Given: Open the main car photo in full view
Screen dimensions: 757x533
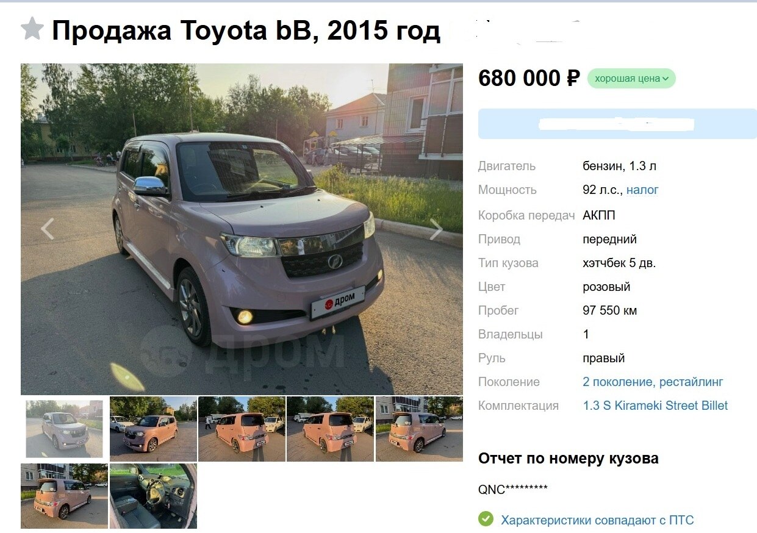Looking at the screenshot, I should (x=242, y=229).
